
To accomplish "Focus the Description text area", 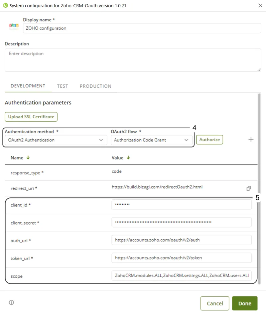I will tap(133, 60).
